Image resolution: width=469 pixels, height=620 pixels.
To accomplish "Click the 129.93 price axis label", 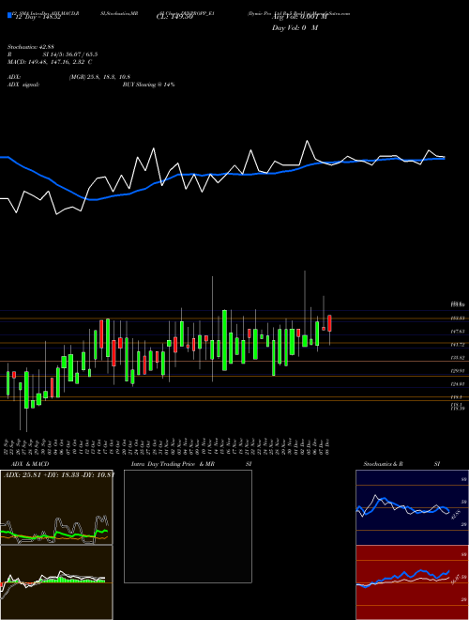I will (x=458, y=371).
